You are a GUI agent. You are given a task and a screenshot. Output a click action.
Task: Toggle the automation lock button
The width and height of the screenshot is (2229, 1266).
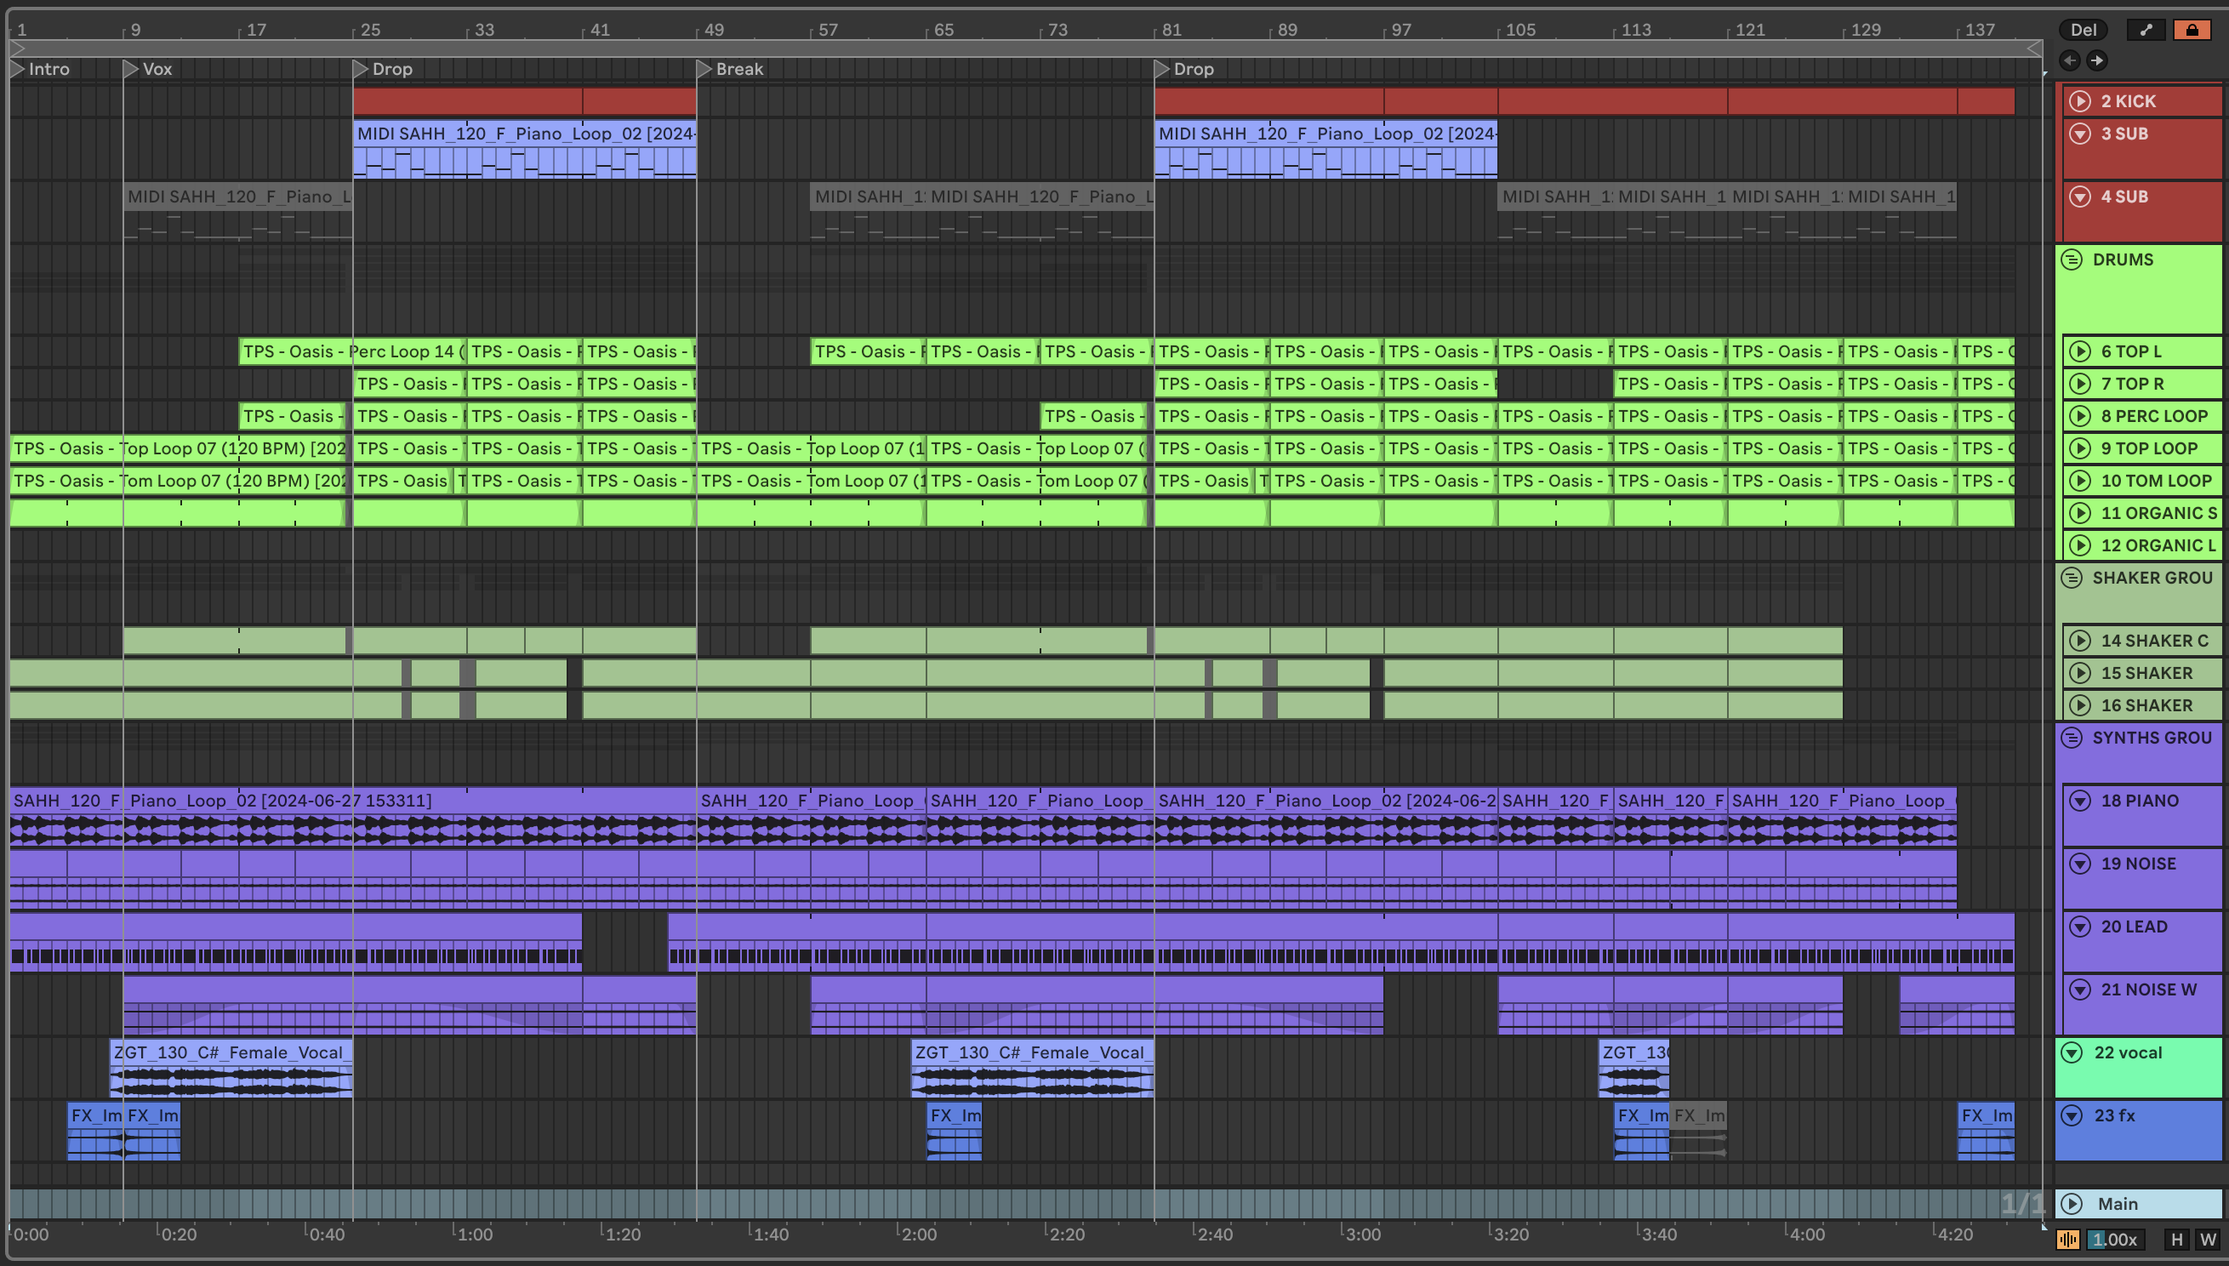click(x=2192, y=30)
